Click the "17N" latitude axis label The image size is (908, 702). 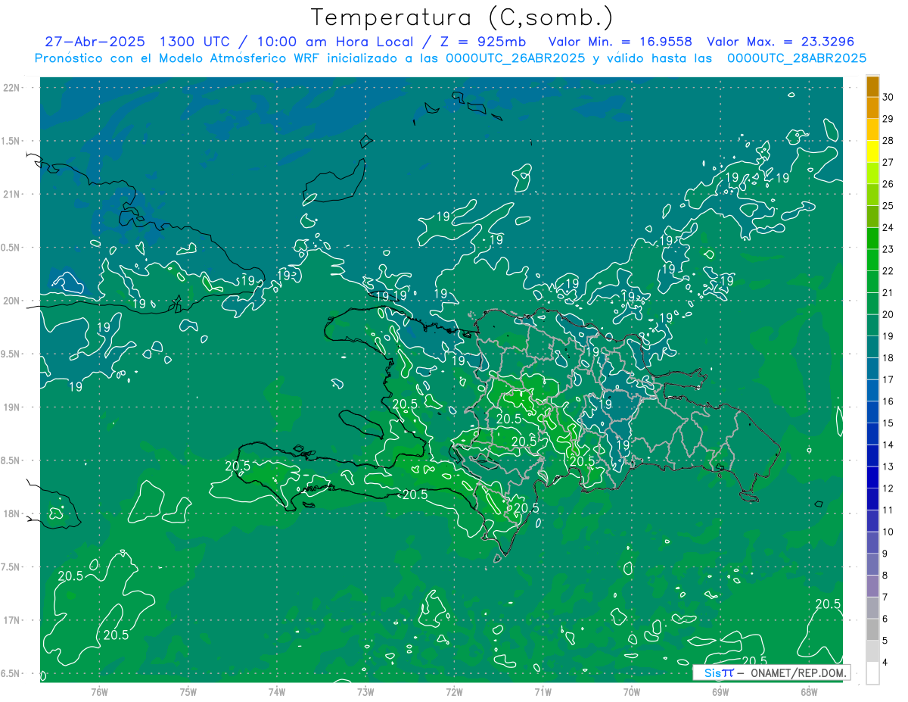coord(12,620)
